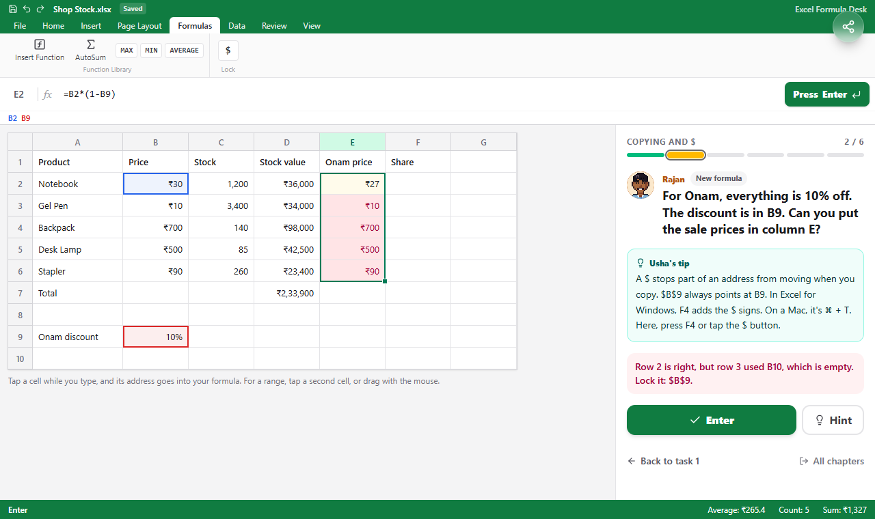Screen dimensions: 875x519
Task: Open All chapters list
Action: [x=831, y=461]
